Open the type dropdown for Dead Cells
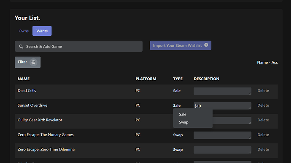This screenshot has width=291, height=163. pyautogui.click(x=177, y=91)
